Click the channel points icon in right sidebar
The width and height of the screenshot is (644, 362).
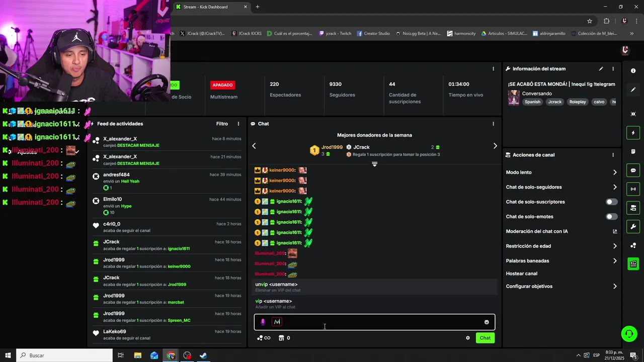633,245
